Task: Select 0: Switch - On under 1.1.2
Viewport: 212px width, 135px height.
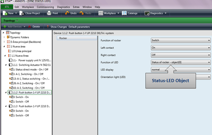Action: pos(19,97)
